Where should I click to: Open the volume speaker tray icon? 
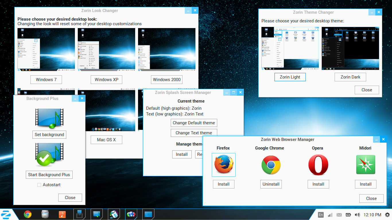(357, 215)
